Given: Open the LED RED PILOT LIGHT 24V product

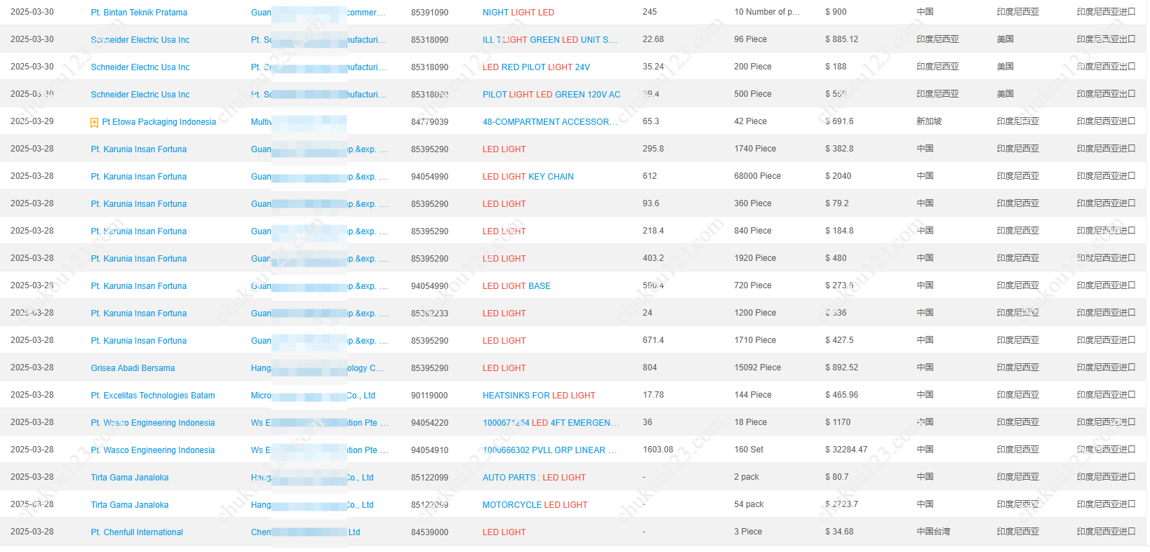Looking at the screenshot, I should [536, 67].
